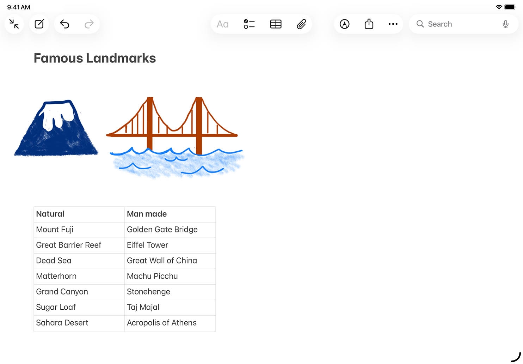Viewport: 523px width, 364px height.
Task: Create a new note with compose icon
Action: [39, 24]
